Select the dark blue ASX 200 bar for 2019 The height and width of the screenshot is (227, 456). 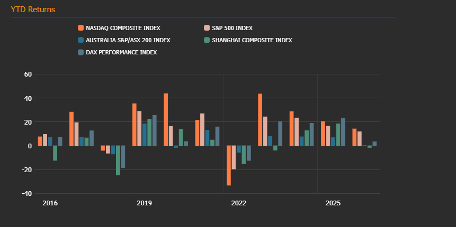coord(144,135)
